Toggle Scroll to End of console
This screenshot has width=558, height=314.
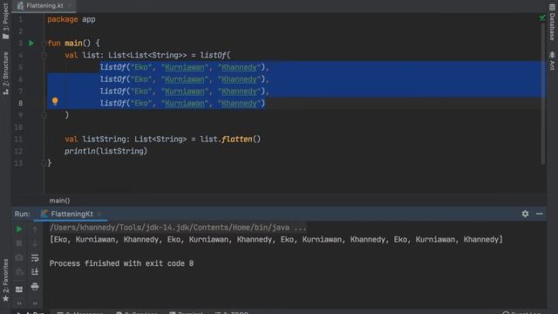[x=35, y=272]
